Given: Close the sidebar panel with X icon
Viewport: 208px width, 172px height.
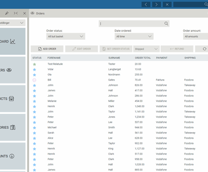Looking at the screenshot, I should pos(24,14).
